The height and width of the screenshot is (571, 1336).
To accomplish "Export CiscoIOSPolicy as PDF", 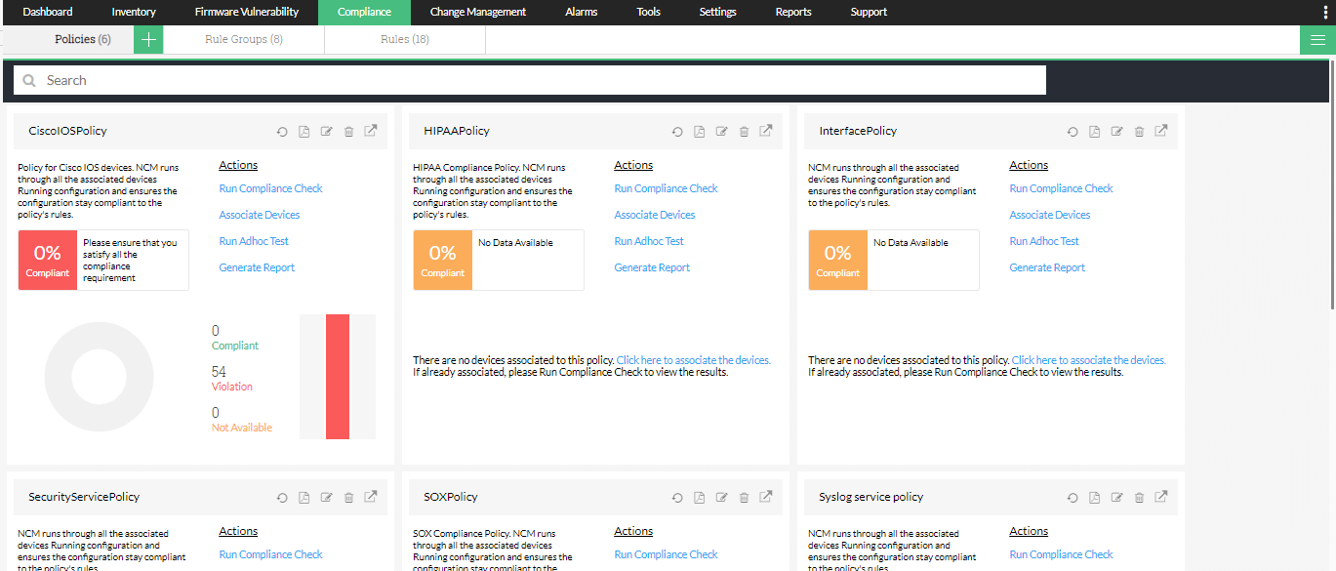I will [304, 130].
